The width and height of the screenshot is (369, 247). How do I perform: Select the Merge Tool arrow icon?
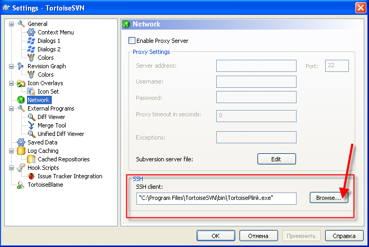tap(31, 125)
